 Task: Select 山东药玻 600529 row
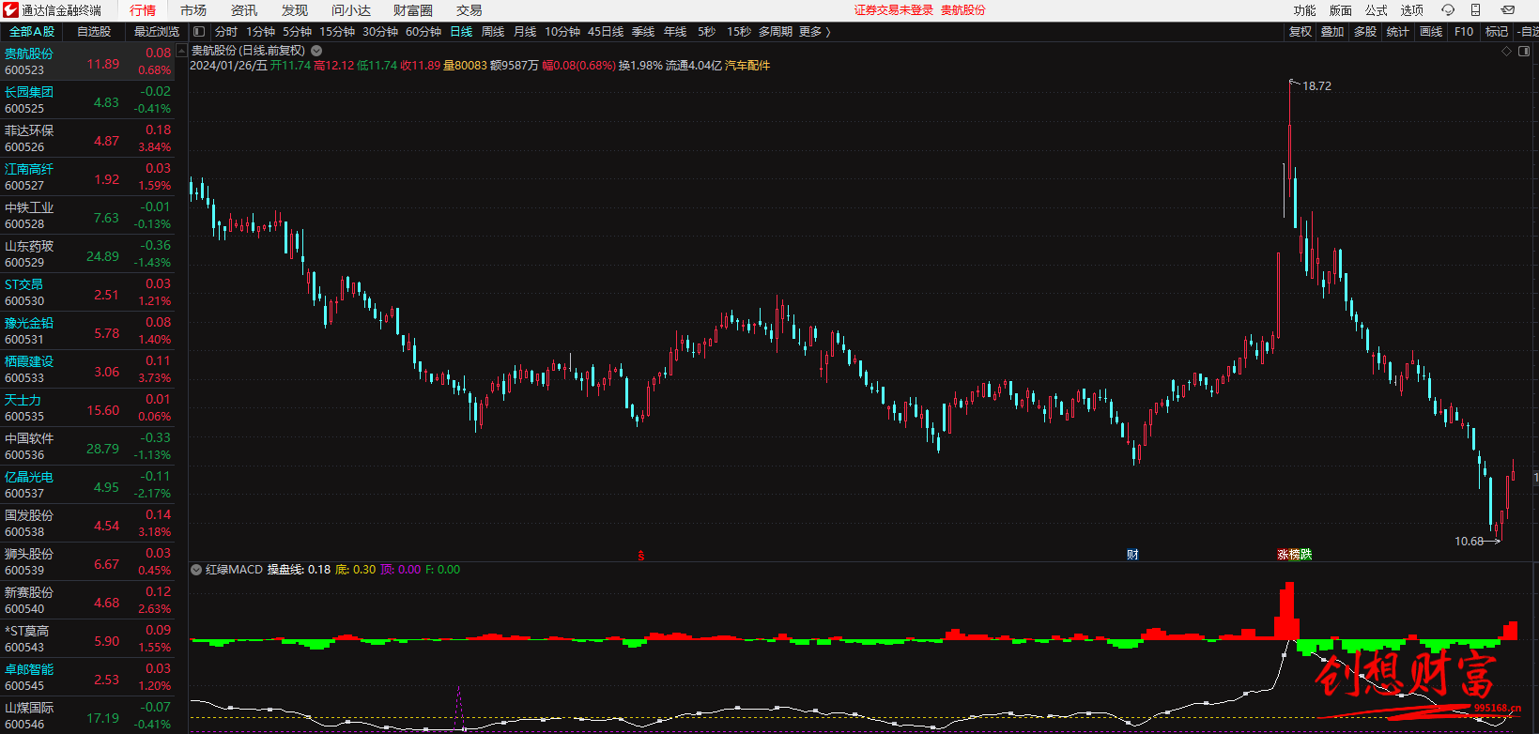coord(87,253)
